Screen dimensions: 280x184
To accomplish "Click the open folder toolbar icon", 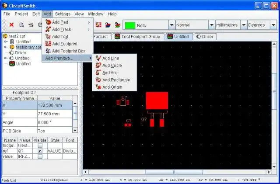I will (31, 25).
